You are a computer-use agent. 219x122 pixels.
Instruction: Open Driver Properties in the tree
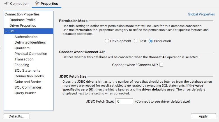point(22,26)
